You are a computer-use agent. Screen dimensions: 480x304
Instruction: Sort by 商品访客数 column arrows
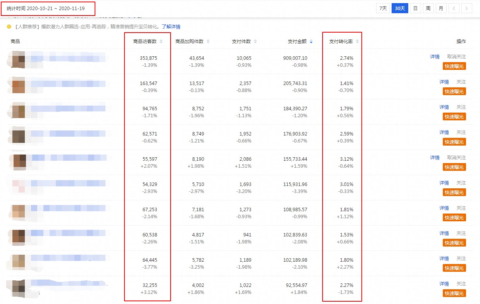161,42
